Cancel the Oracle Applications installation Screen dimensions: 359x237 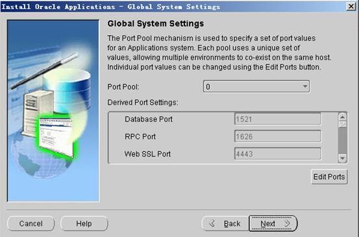(x=31, y=223)
